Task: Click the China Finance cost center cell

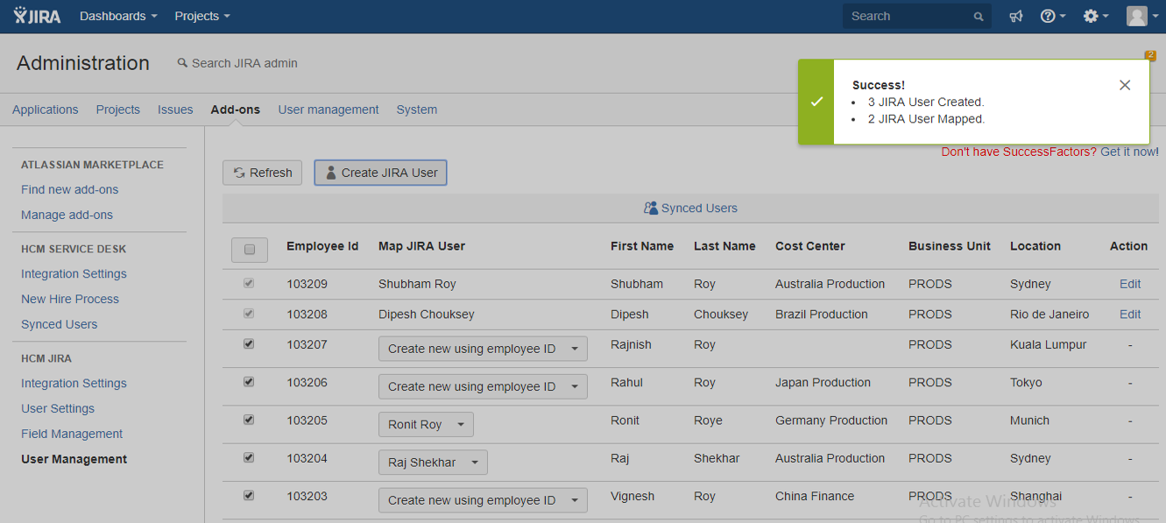Action: [815, 496]
